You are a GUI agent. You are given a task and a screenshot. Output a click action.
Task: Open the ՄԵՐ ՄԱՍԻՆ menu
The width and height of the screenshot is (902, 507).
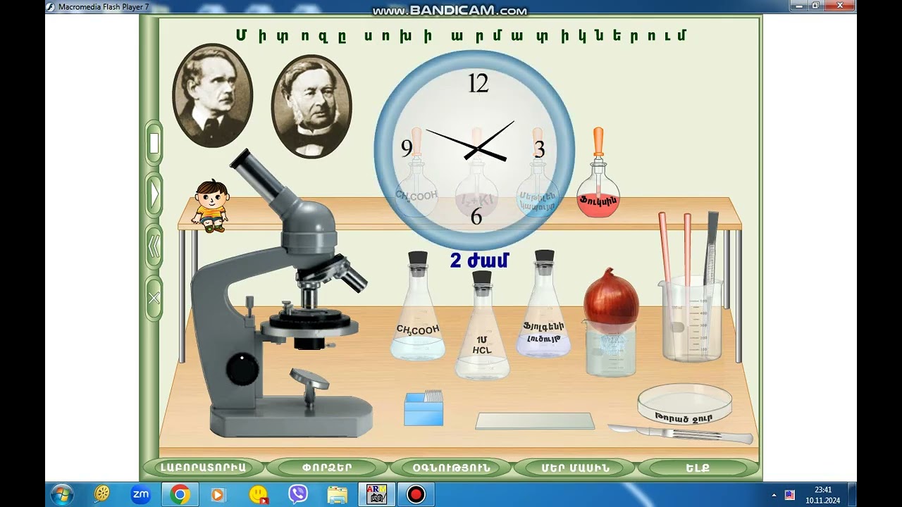click(575, 468)
